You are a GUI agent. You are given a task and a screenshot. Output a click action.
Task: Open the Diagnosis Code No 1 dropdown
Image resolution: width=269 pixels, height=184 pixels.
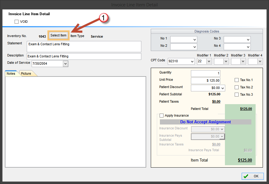[x=195, y=39]
